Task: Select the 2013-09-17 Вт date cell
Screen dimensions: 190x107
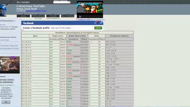Action: pos(35,99)
